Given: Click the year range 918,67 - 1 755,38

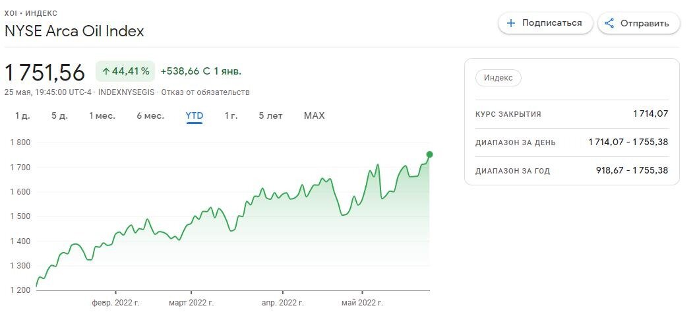Looking at the screenshot, I should pos(632,170).
